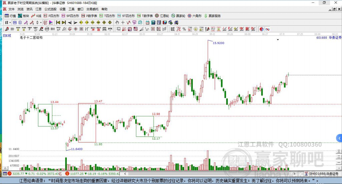Image resolution: width=342 pixels, height=184 pixels.
Task: Click the percent sign tool icon
Action: (184, 29)
